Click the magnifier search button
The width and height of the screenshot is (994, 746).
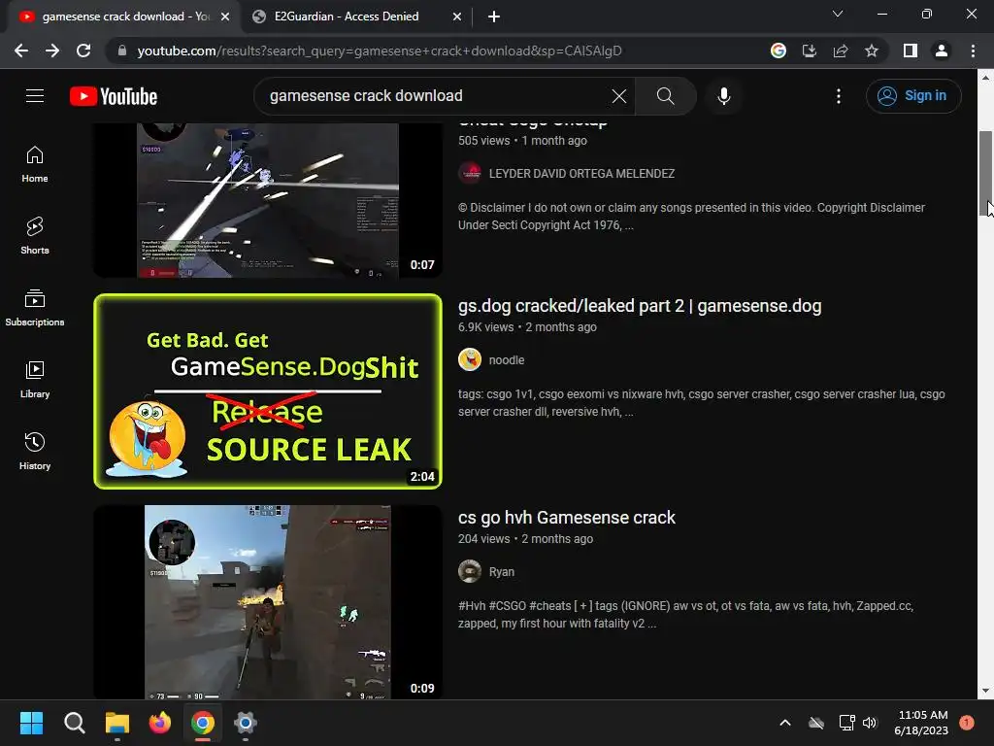point(665,96)
